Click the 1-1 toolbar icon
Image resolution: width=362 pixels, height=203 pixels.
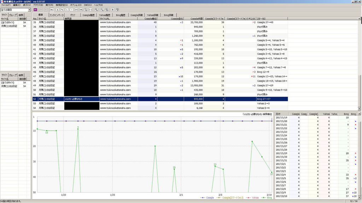90,10
